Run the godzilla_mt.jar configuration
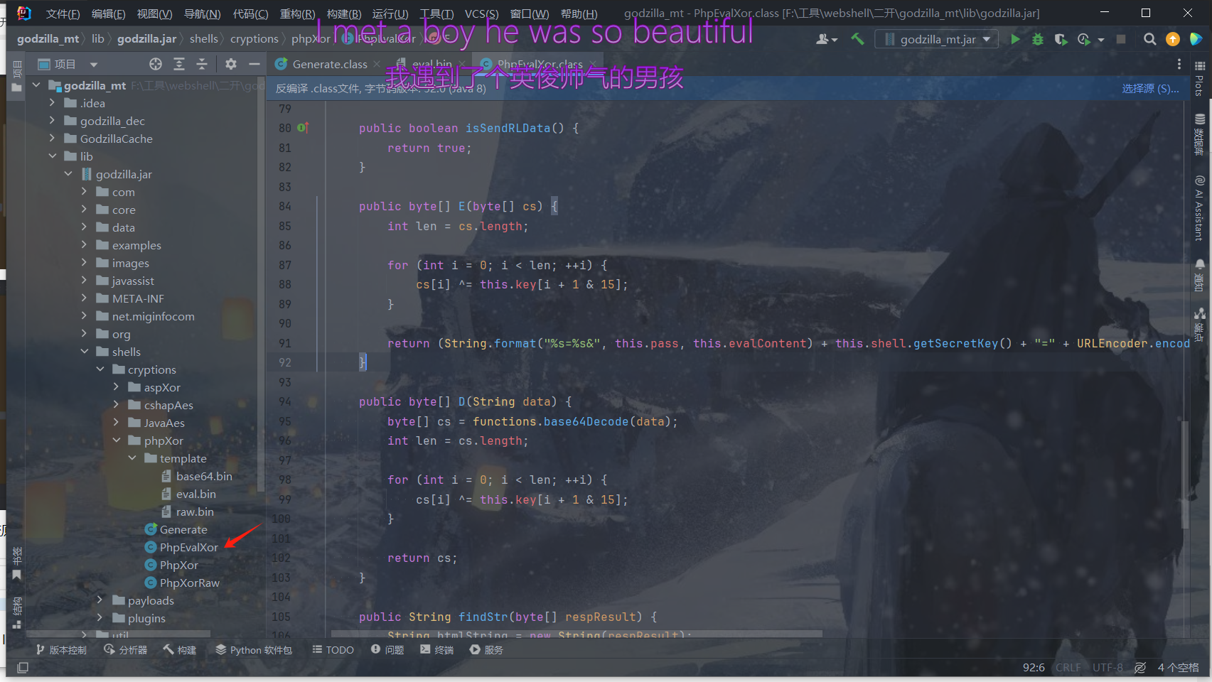 point(1015,39)
